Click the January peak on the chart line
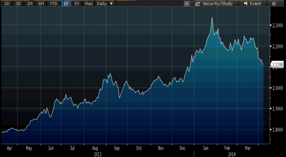The height and width of the screenshot is (157, 286). coord(212,17)
